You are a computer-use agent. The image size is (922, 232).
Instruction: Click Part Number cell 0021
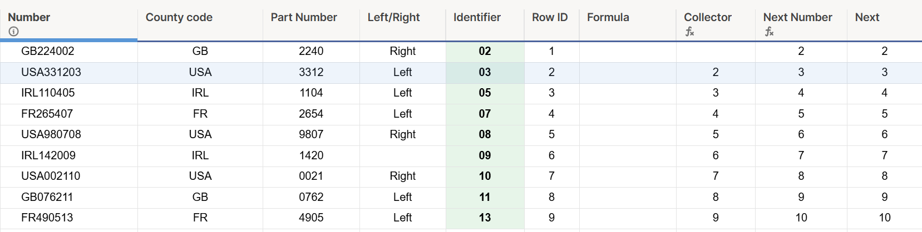click(x=310, y=176)
